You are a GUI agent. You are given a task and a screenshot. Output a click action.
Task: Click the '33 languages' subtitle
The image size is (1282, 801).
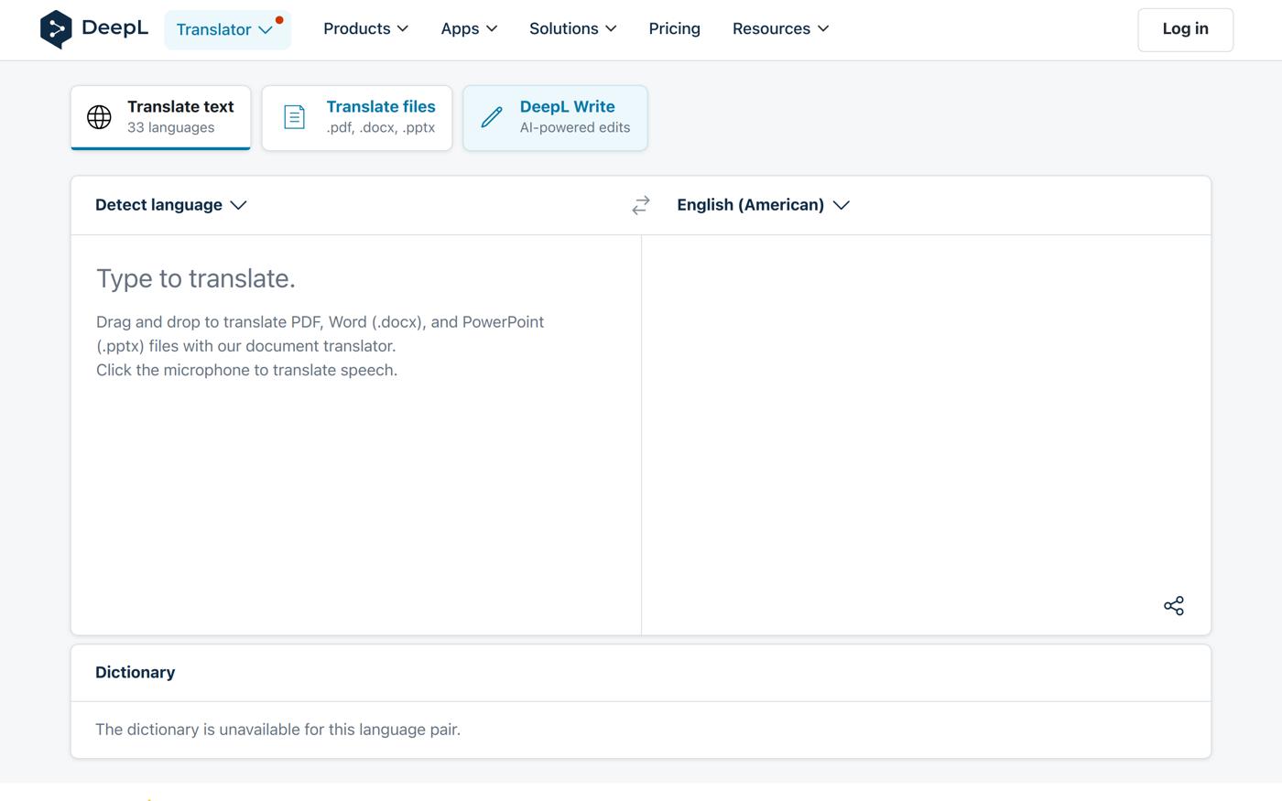171,127
